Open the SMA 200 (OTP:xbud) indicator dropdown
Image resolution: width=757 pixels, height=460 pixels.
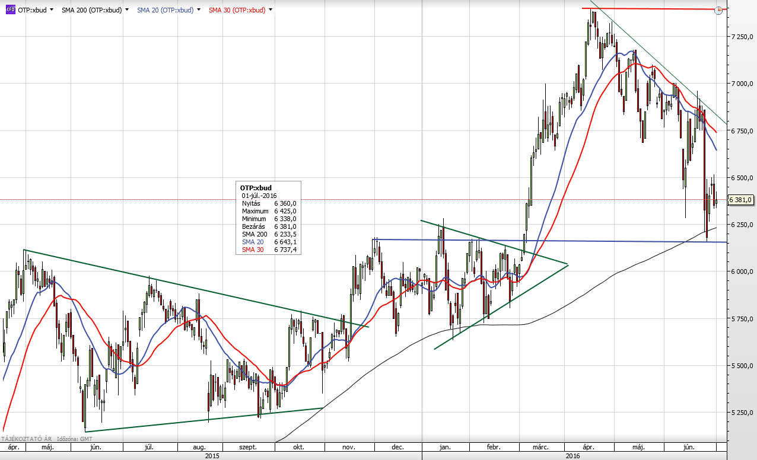tap(127, 10)
